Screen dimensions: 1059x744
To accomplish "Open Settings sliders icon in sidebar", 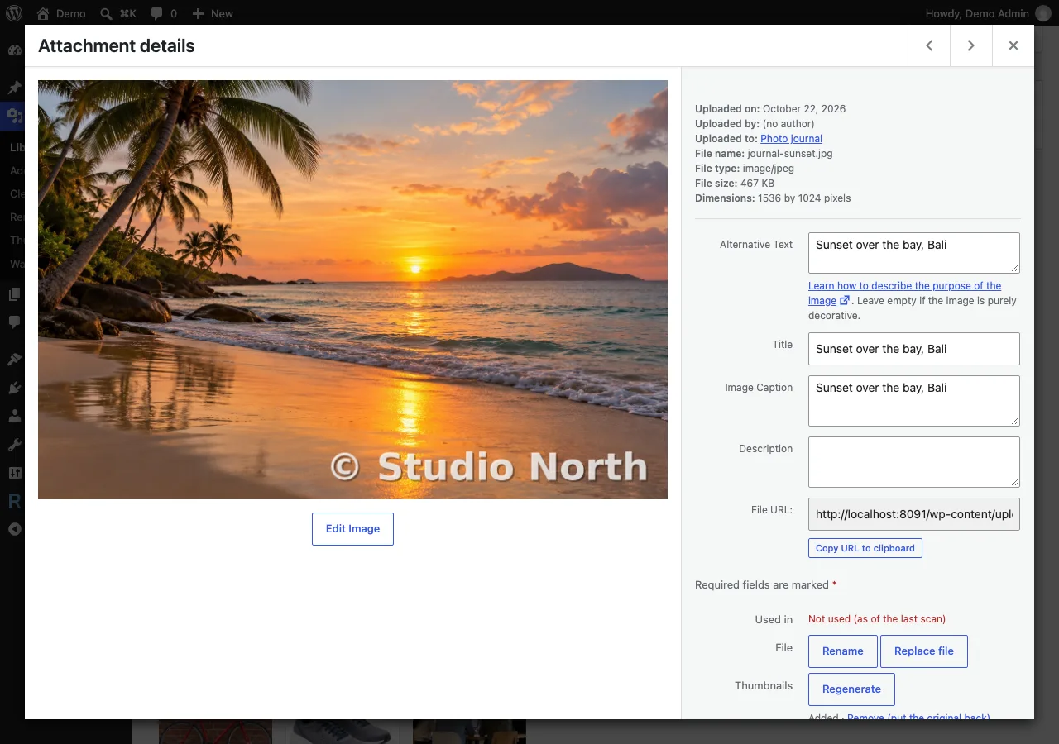I will [14, 472].
